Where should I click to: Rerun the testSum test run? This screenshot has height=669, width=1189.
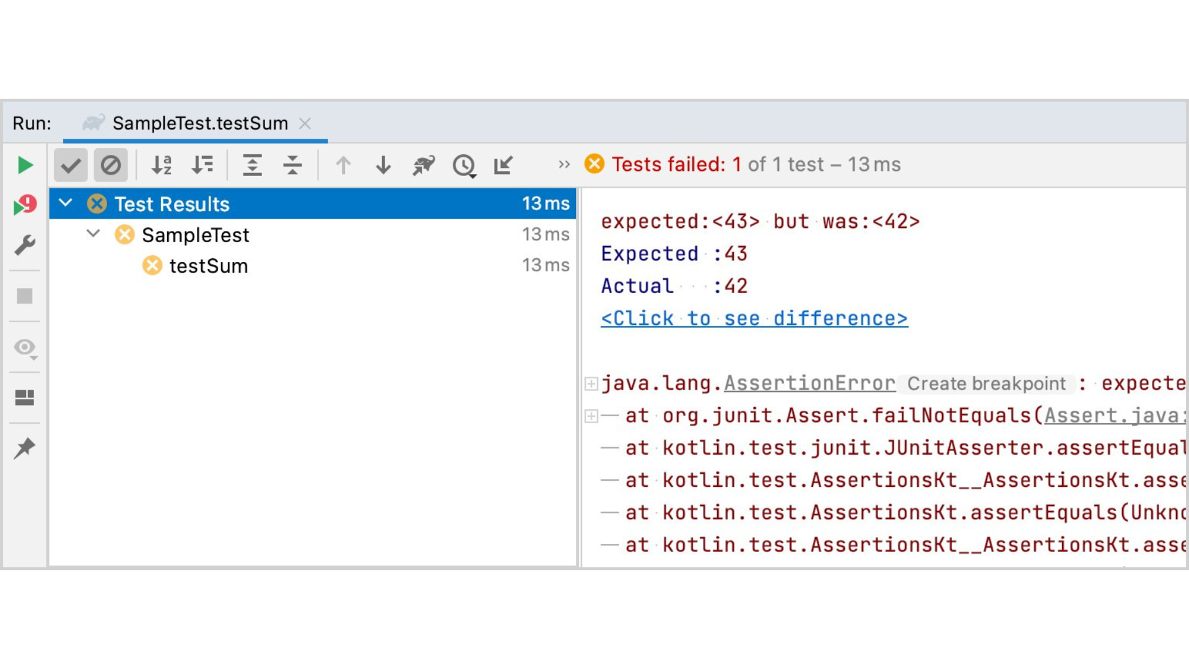[x=25, y=165]
